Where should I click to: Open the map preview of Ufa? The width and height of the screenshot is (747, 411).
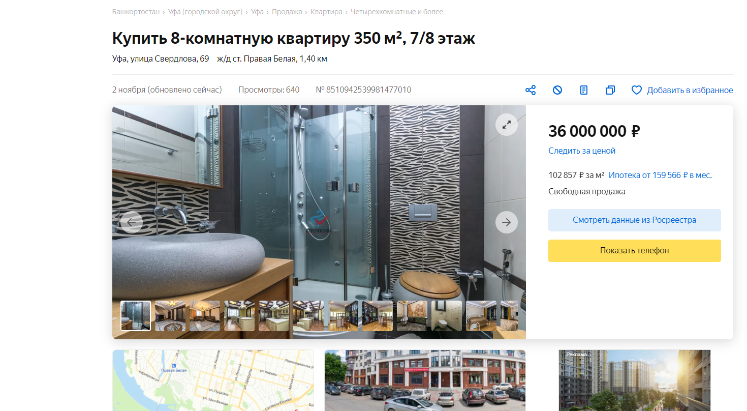point(213,380)
